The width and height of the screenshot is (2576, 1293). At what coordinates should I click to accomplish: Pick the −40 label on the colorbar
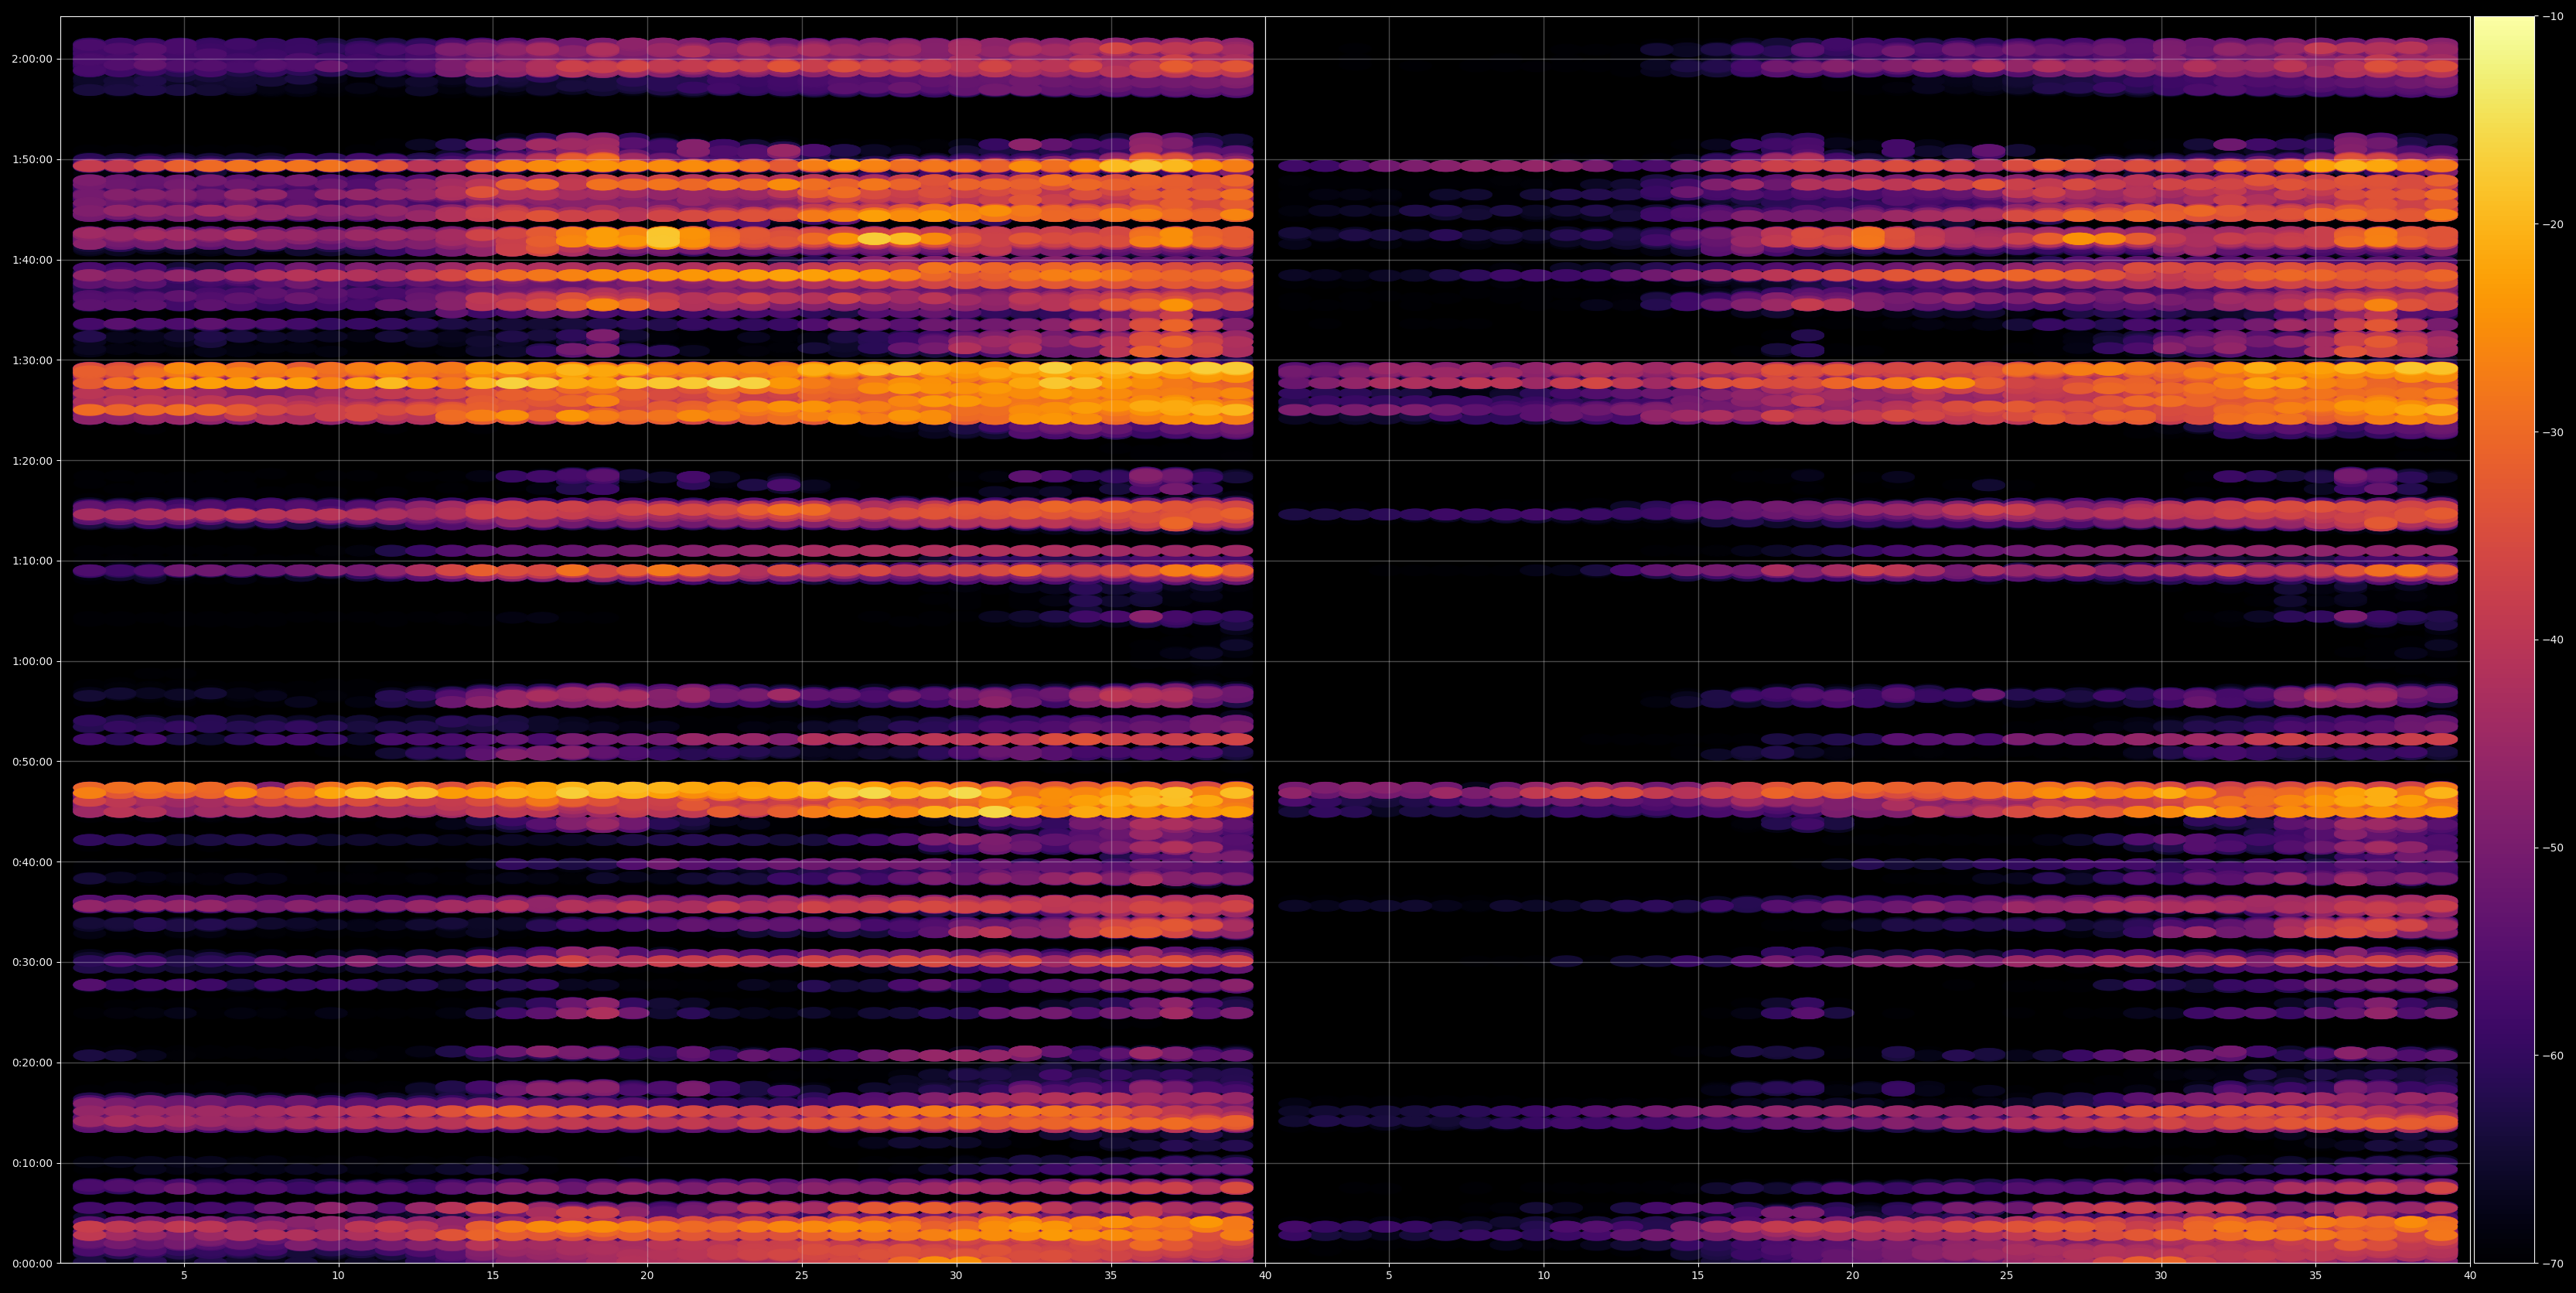point(2554,640)
